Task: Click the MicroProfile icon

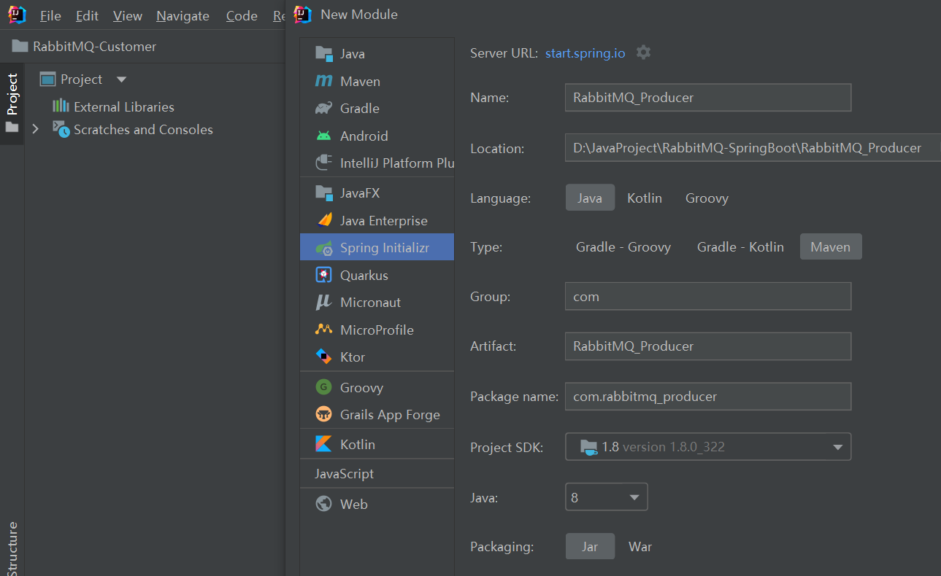Action: (x=323, y=330)
